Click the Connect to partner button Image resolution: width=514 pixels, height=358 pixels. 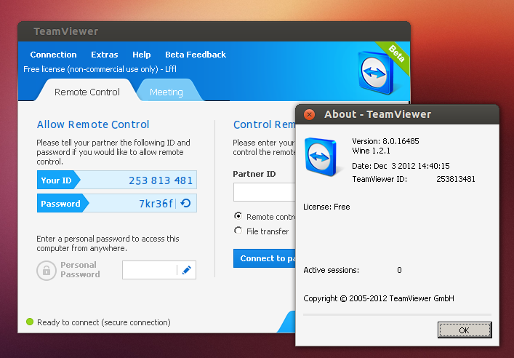pos(264,258)
